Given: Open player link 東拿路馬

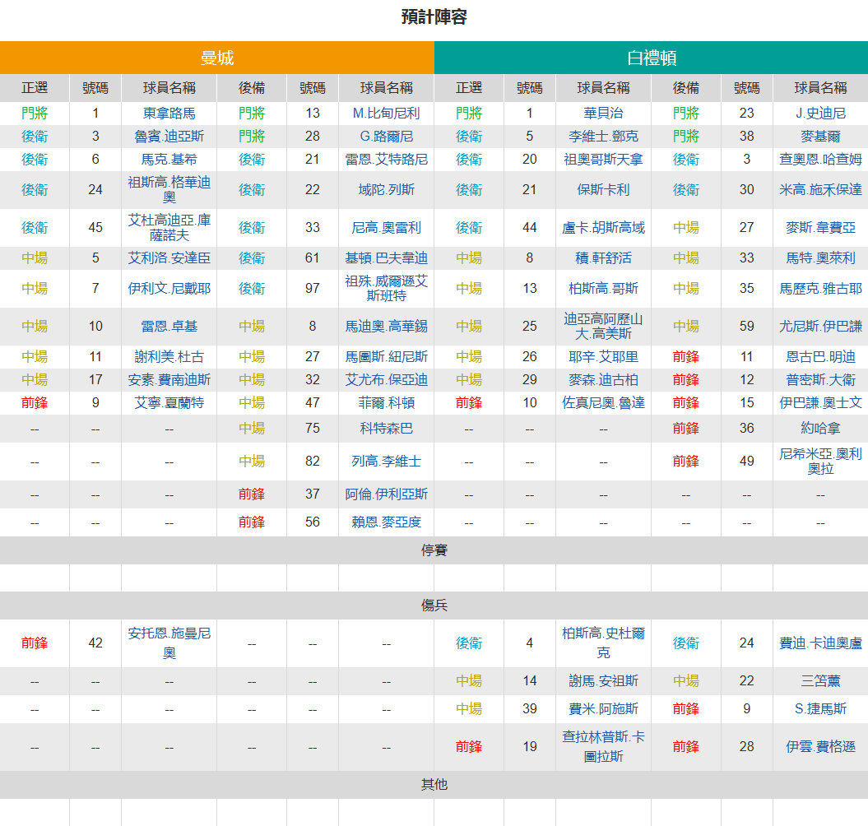Looking at the screenshot, I should click(169, 114).
